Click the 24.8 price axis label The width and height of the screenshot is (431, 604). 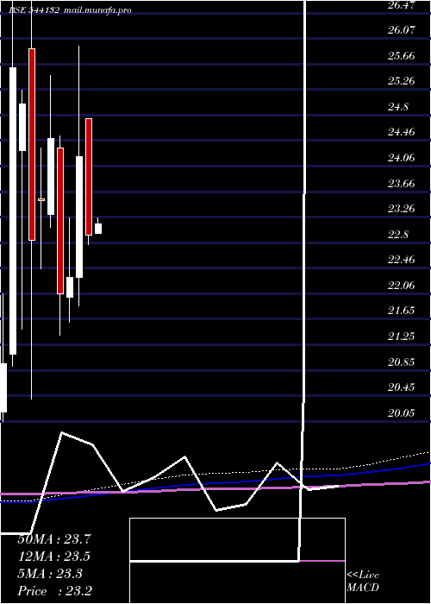click(398, 107)
